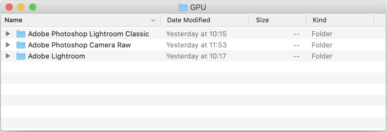Click the date Yesterday at 11:53
The width and height of the screenshot is (387, 132).
click(x=196, y=45)
